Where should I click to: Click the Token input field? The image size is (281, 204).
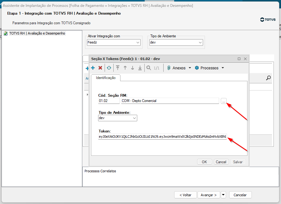click(x=162, y=137)
